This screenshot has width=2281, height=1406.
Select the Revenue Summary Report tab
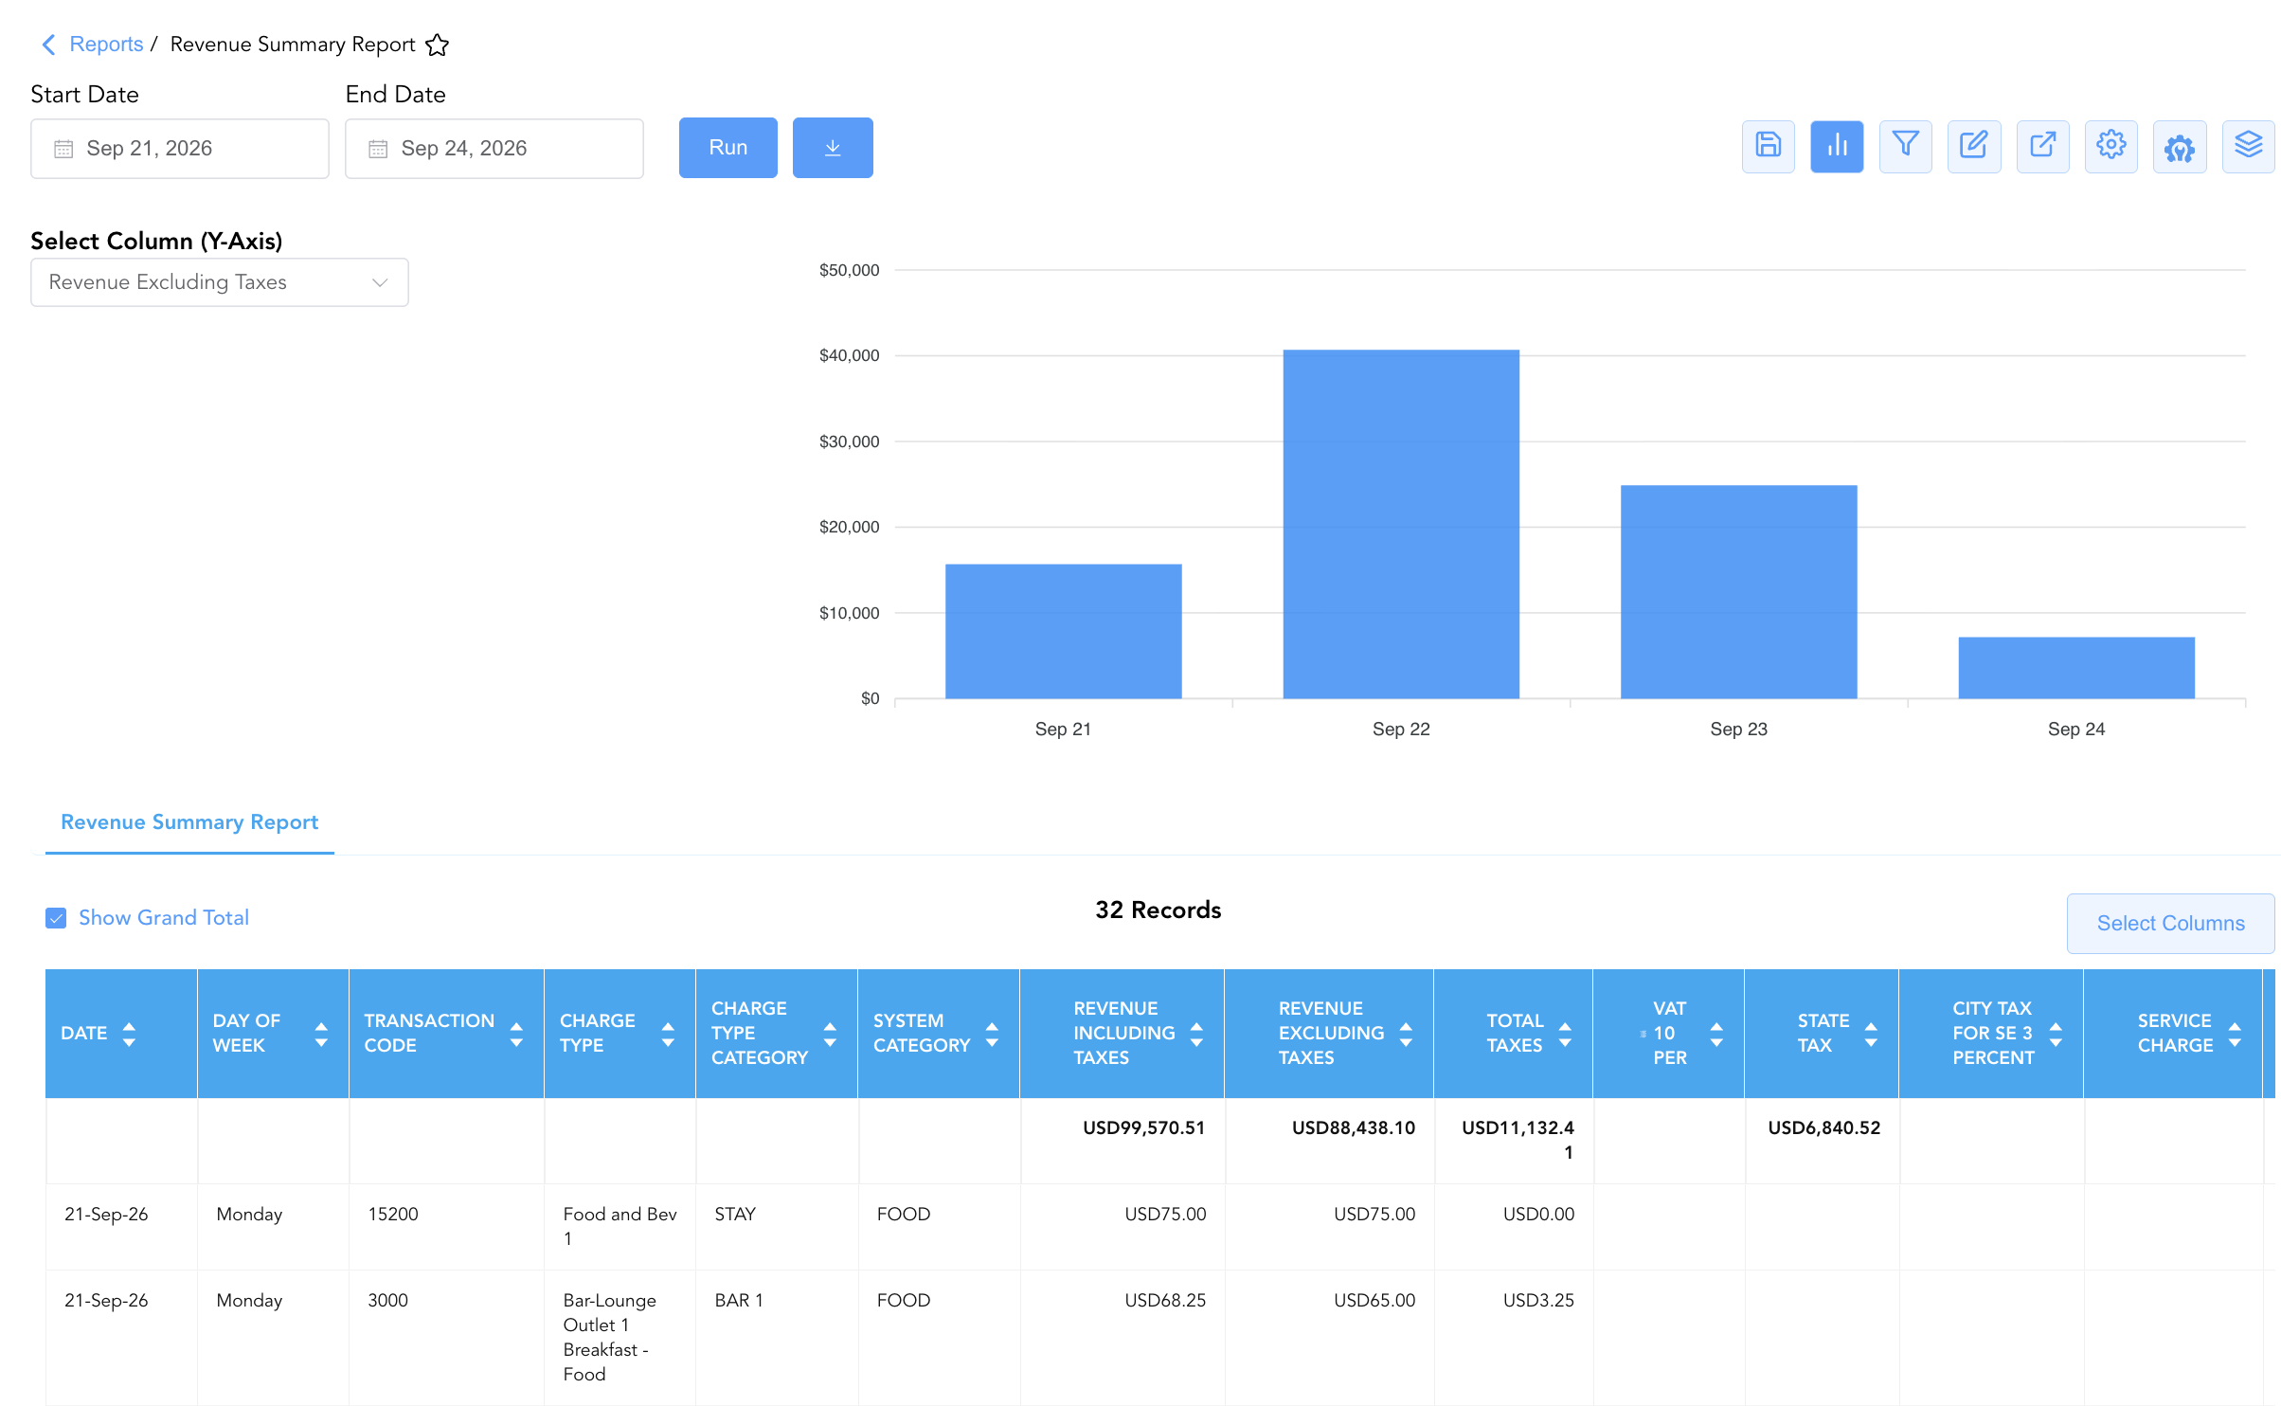(x=189, y=822)
